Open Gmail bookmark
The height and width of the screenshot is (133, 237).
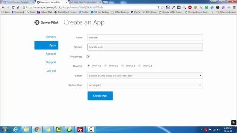[31, 12]
